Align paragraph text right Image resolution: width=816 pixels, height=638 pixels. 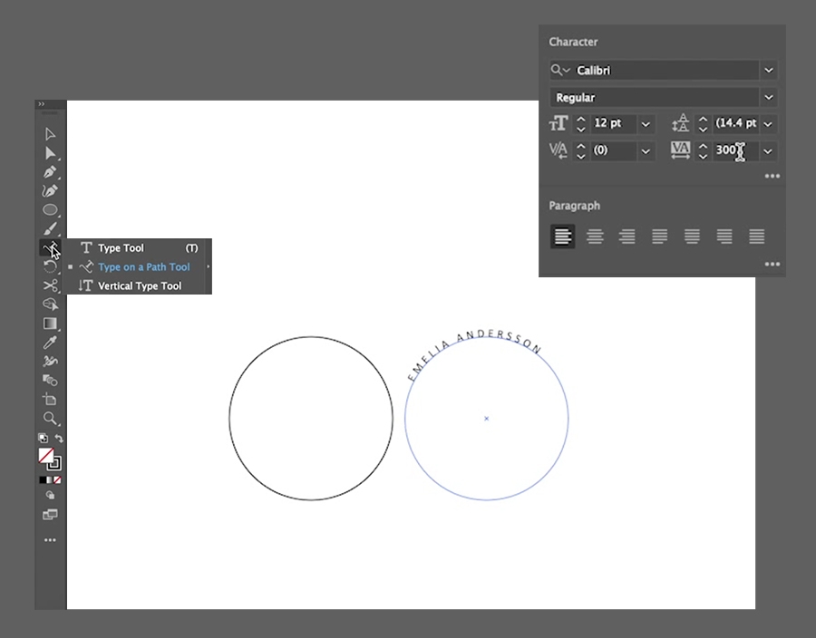pyautogui.click(x=627, y=236)
